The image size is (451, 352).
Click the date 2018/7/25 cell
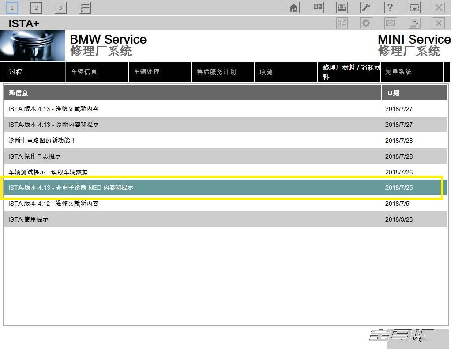(399, 188)
